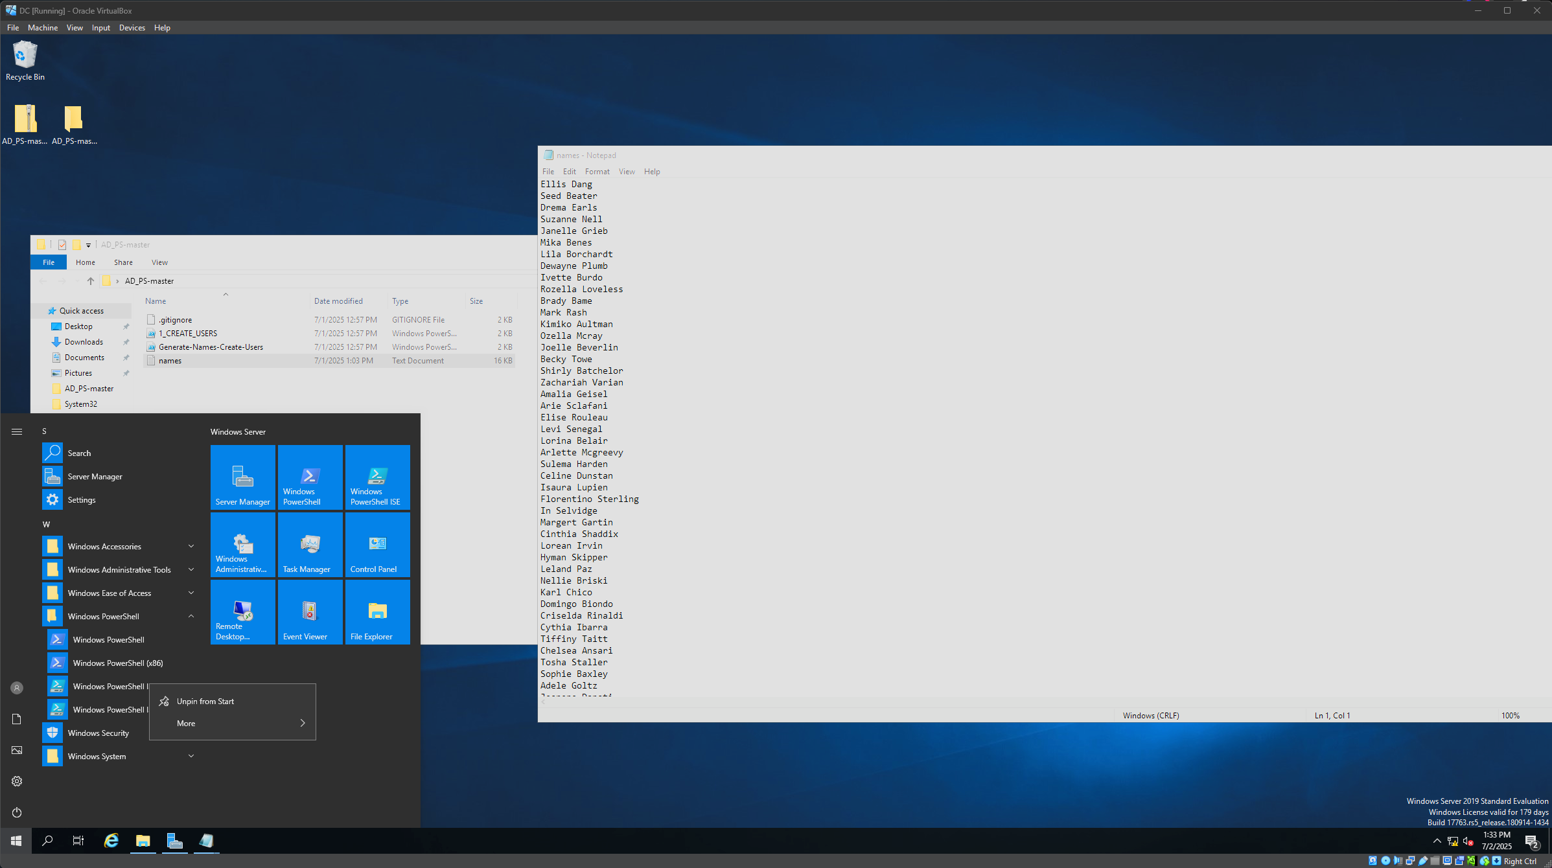Screen dimensions: 1552x868
Task: Click the Start menu user account icon
Action: 17,688
